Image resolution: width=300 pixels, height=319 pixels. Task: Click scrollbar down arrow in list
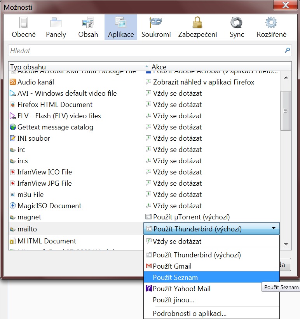pos(286,244)
